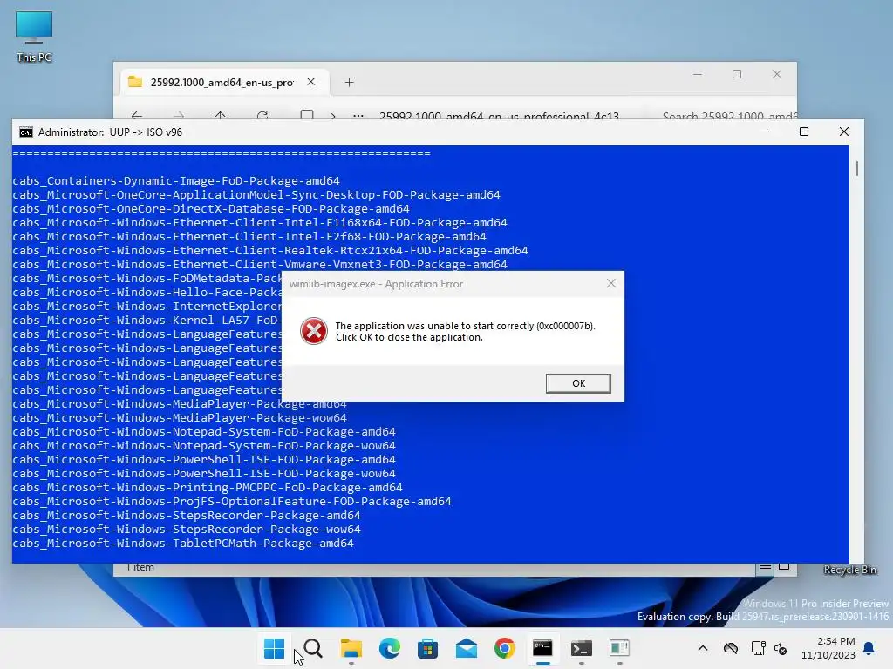Click the ProjFS-OptionalFeature line
Image resolution: width=893 pixels, height=669 pixels.
click(232, 502)
